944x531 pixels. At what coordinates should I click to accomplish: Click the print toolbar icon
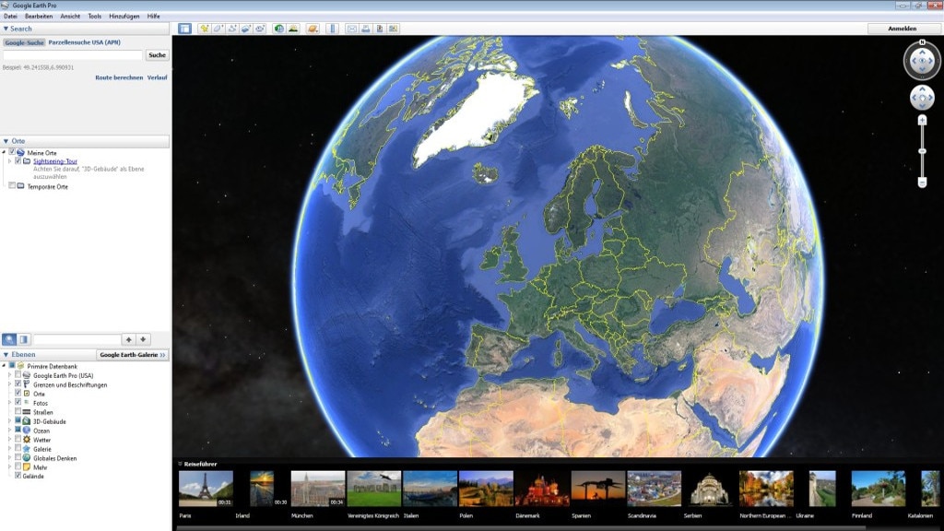tap(365, 29)
